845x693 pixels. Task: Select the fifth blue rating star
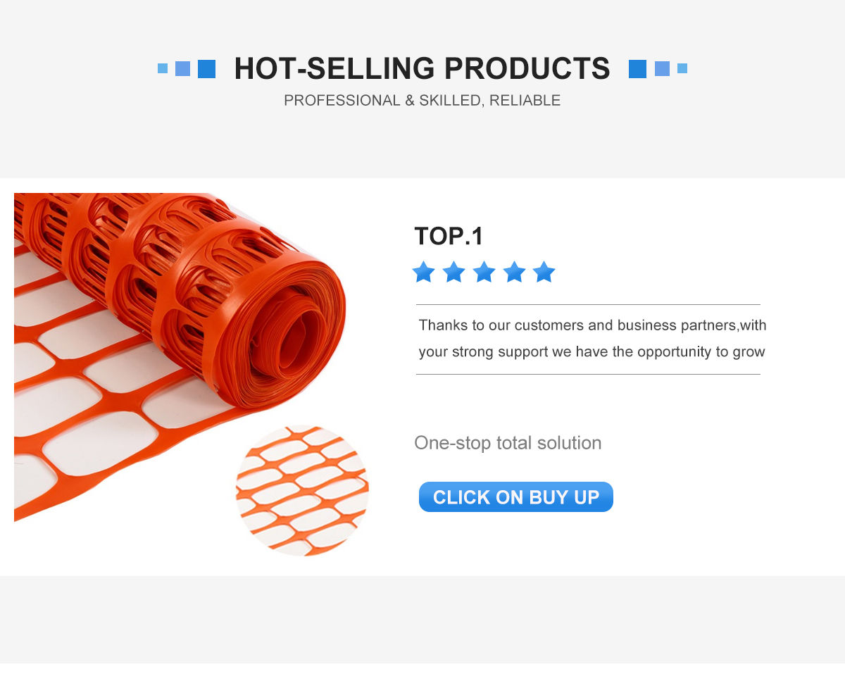[544, 272]
